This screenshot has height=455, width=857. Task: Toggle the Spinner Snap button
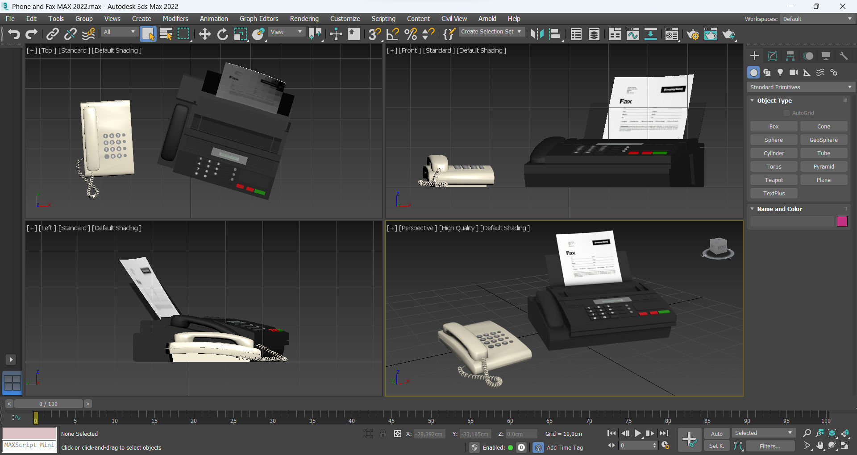[x=428, y=34]
